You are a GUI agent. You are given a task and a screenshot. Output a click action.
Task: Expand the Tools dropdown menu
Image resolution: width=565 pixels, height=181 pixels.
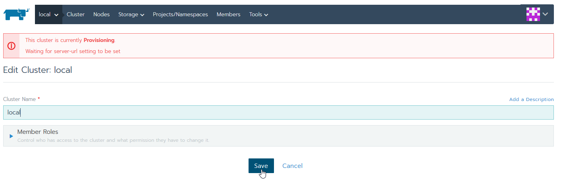click(x=258, y=15)
